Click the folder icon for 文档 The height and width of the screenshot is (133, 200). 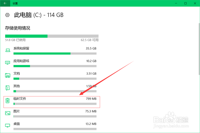tap(8, 75)
